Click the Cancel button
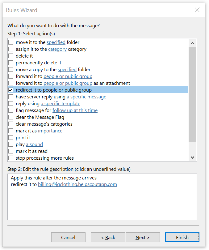Image resolution: width=209 pixels, height=250 pixels. click(68, 237)
